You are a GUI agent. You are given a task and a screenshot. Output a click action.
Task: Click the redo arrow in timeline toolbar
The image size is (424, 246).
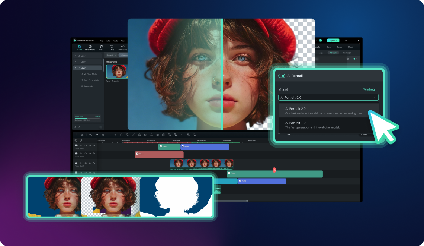(97, 135)
